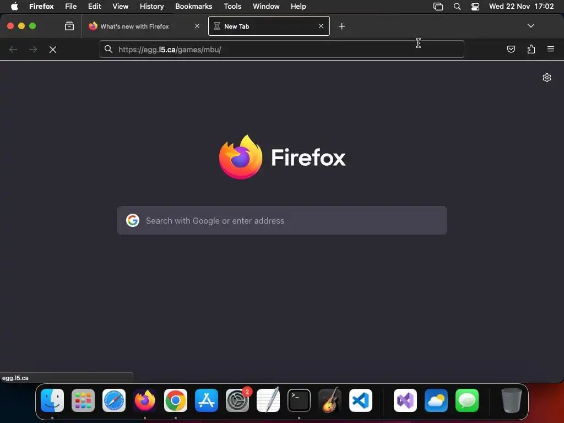Open the Firefox app menu
The height and width of the screenshot is (423, 564).
[x=41, y=7]
